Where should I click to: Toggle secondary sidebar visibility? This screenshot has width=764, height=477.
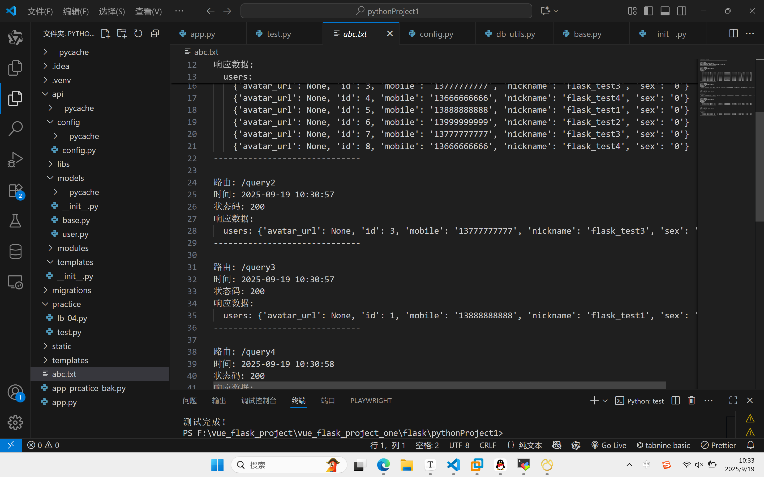tap(681, 11)
